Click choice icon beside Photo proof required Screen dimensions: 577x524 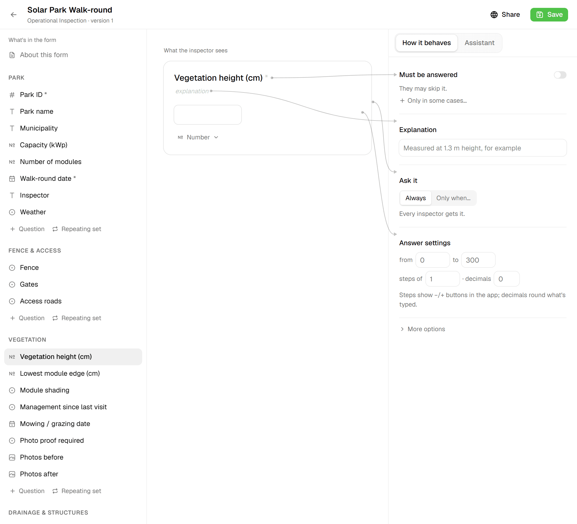[x=12, y=440]
